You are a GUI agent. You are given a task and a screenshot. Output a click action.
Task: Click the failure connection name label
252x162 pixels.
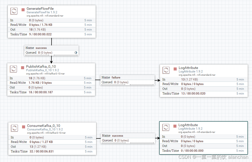point(116,77)
